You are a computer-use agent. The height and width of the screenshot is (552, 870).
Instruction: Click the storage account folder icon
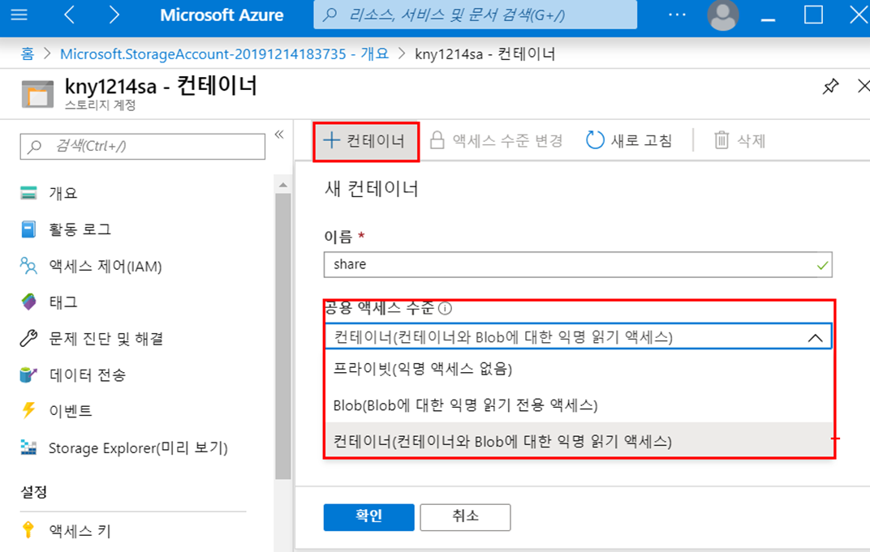coord(37,93)
